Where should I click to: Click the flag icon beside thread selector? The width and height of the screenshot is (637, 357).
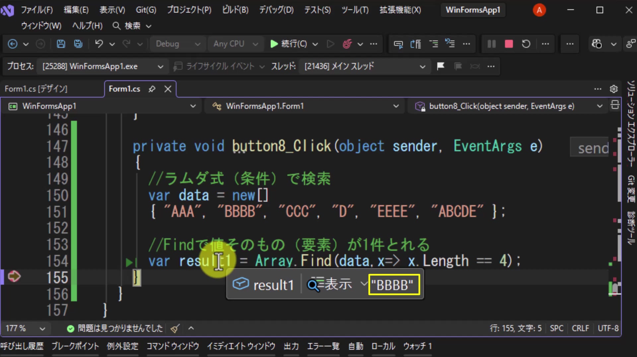click(441, 66)
